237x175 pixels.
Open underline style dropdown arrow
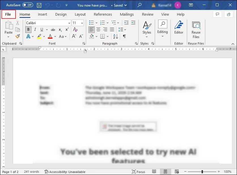click(x=47, y=30)
